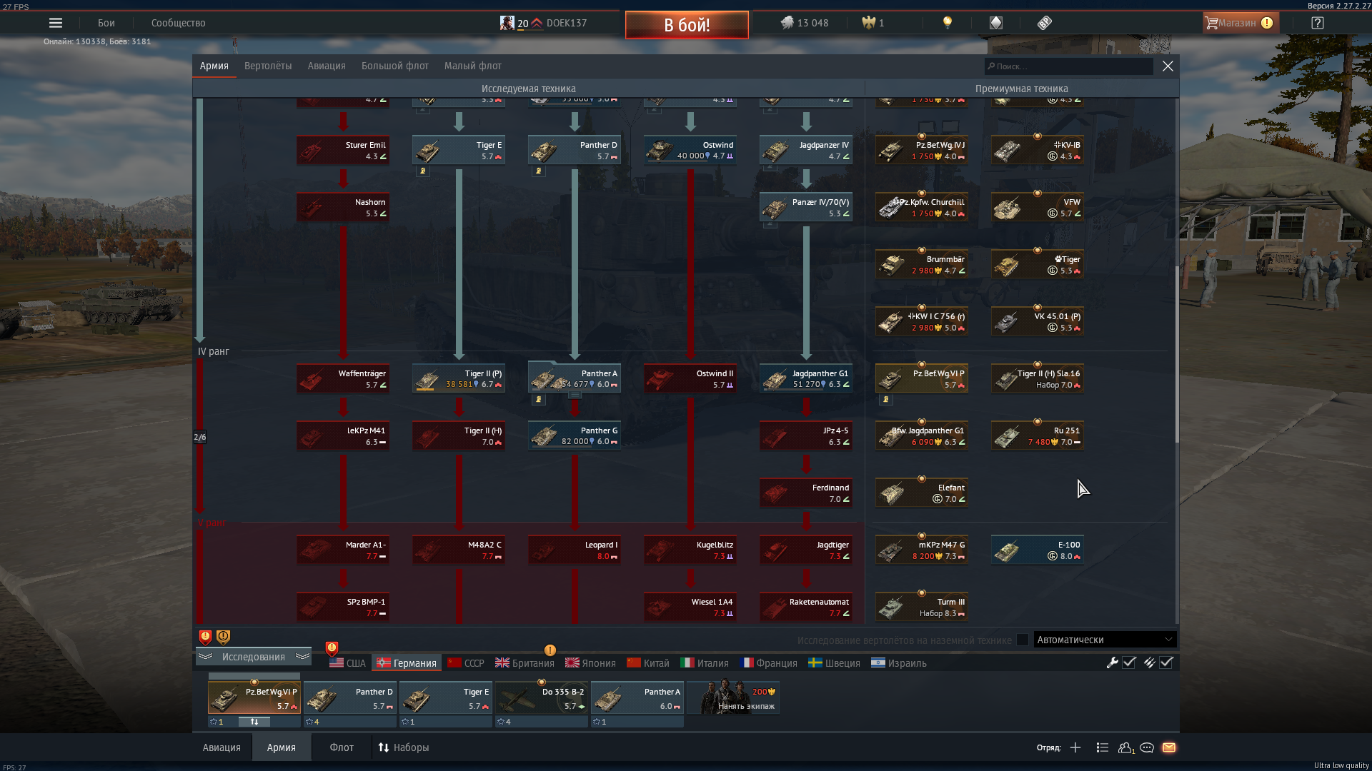1372x771 pixels.
Task: Select Jagdpanther G1 in research tree
Action: tap(806, 378)
